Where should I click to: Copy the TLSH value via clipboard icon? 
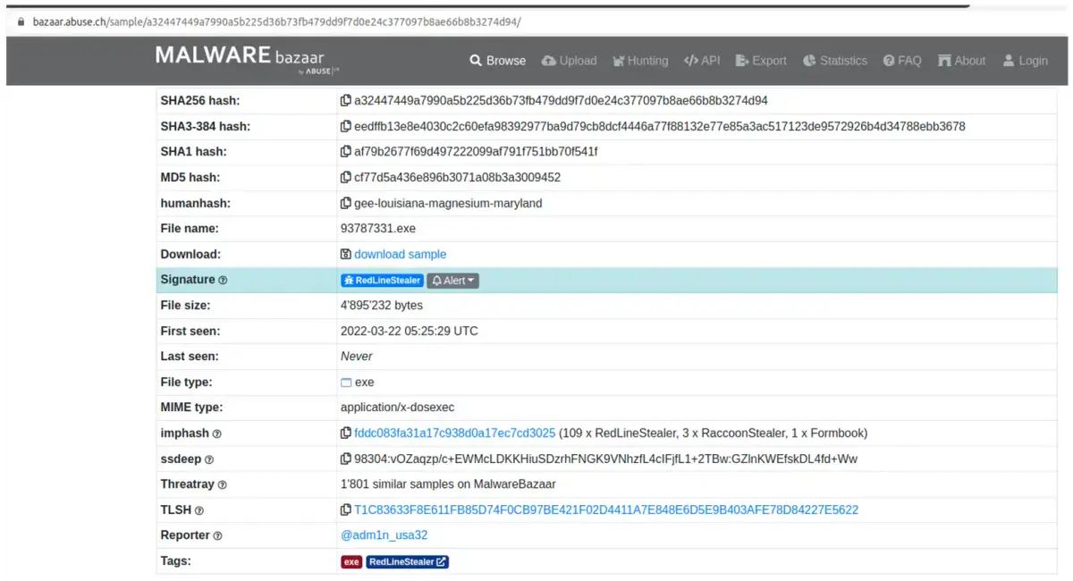point(345,510)
